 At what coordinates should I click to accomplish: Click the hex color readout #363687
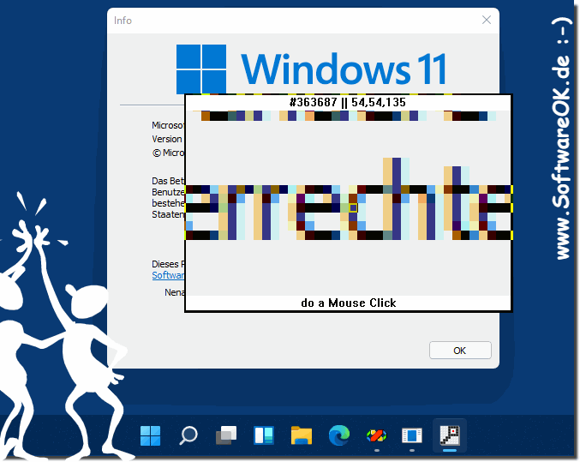[x=314, y=102]
